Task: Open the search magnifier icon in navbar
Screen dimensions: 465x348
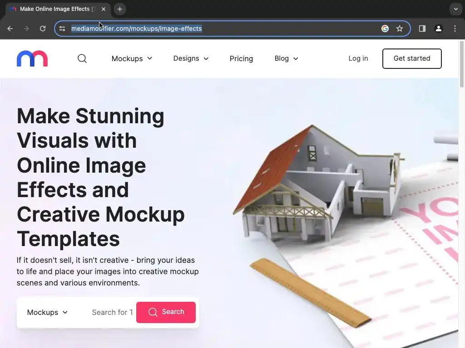Action: tap(82, 58)
